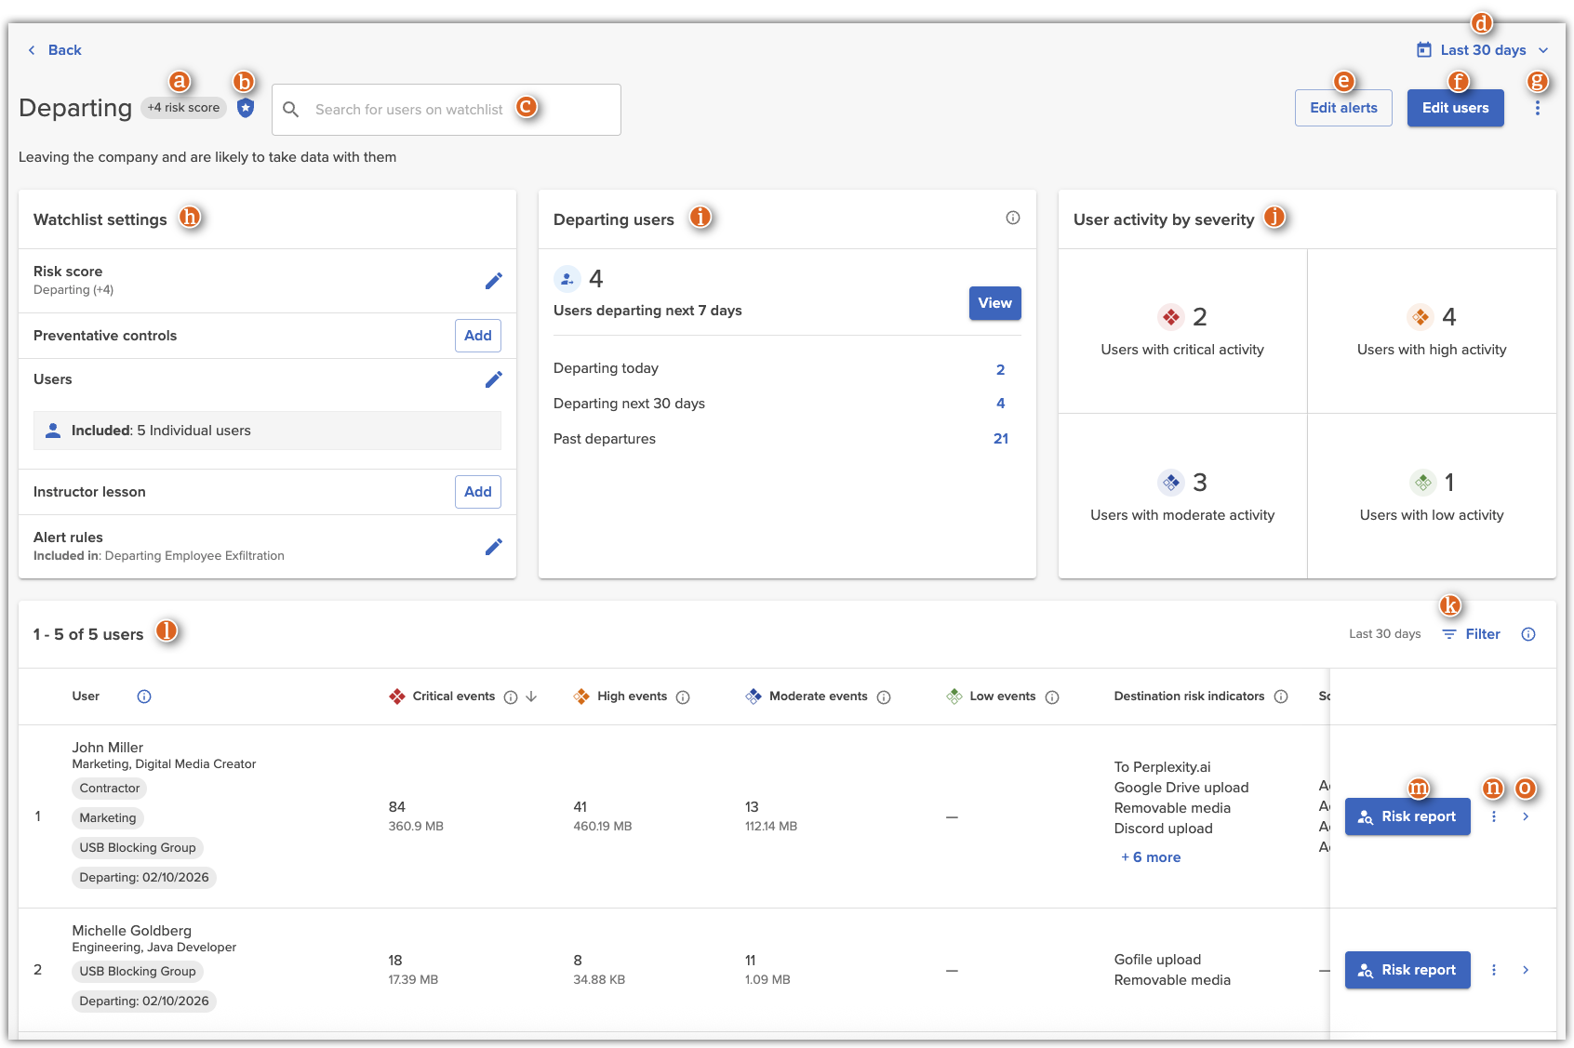Open Michelle Goldberg's row actions menu

(1494, 970)
